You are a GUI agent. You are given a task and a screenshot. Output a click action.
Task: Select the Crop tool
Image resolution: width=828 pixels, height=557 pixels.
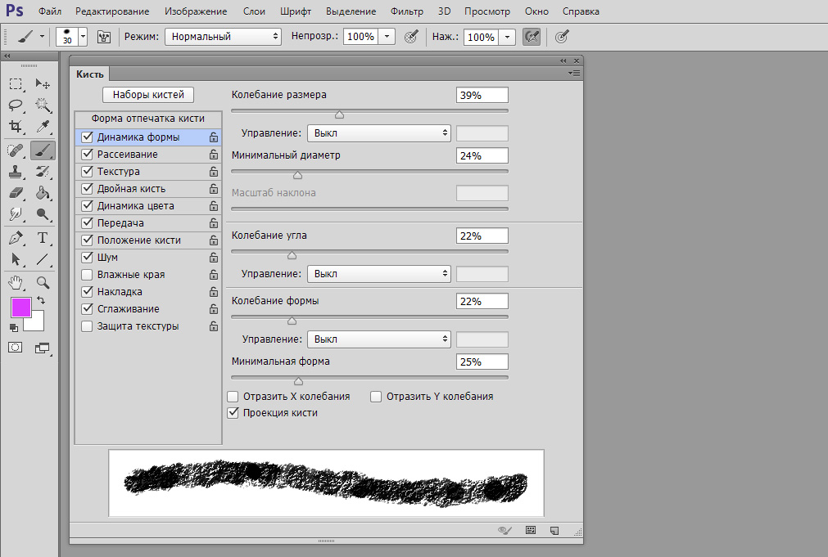[x=16, y=126]
